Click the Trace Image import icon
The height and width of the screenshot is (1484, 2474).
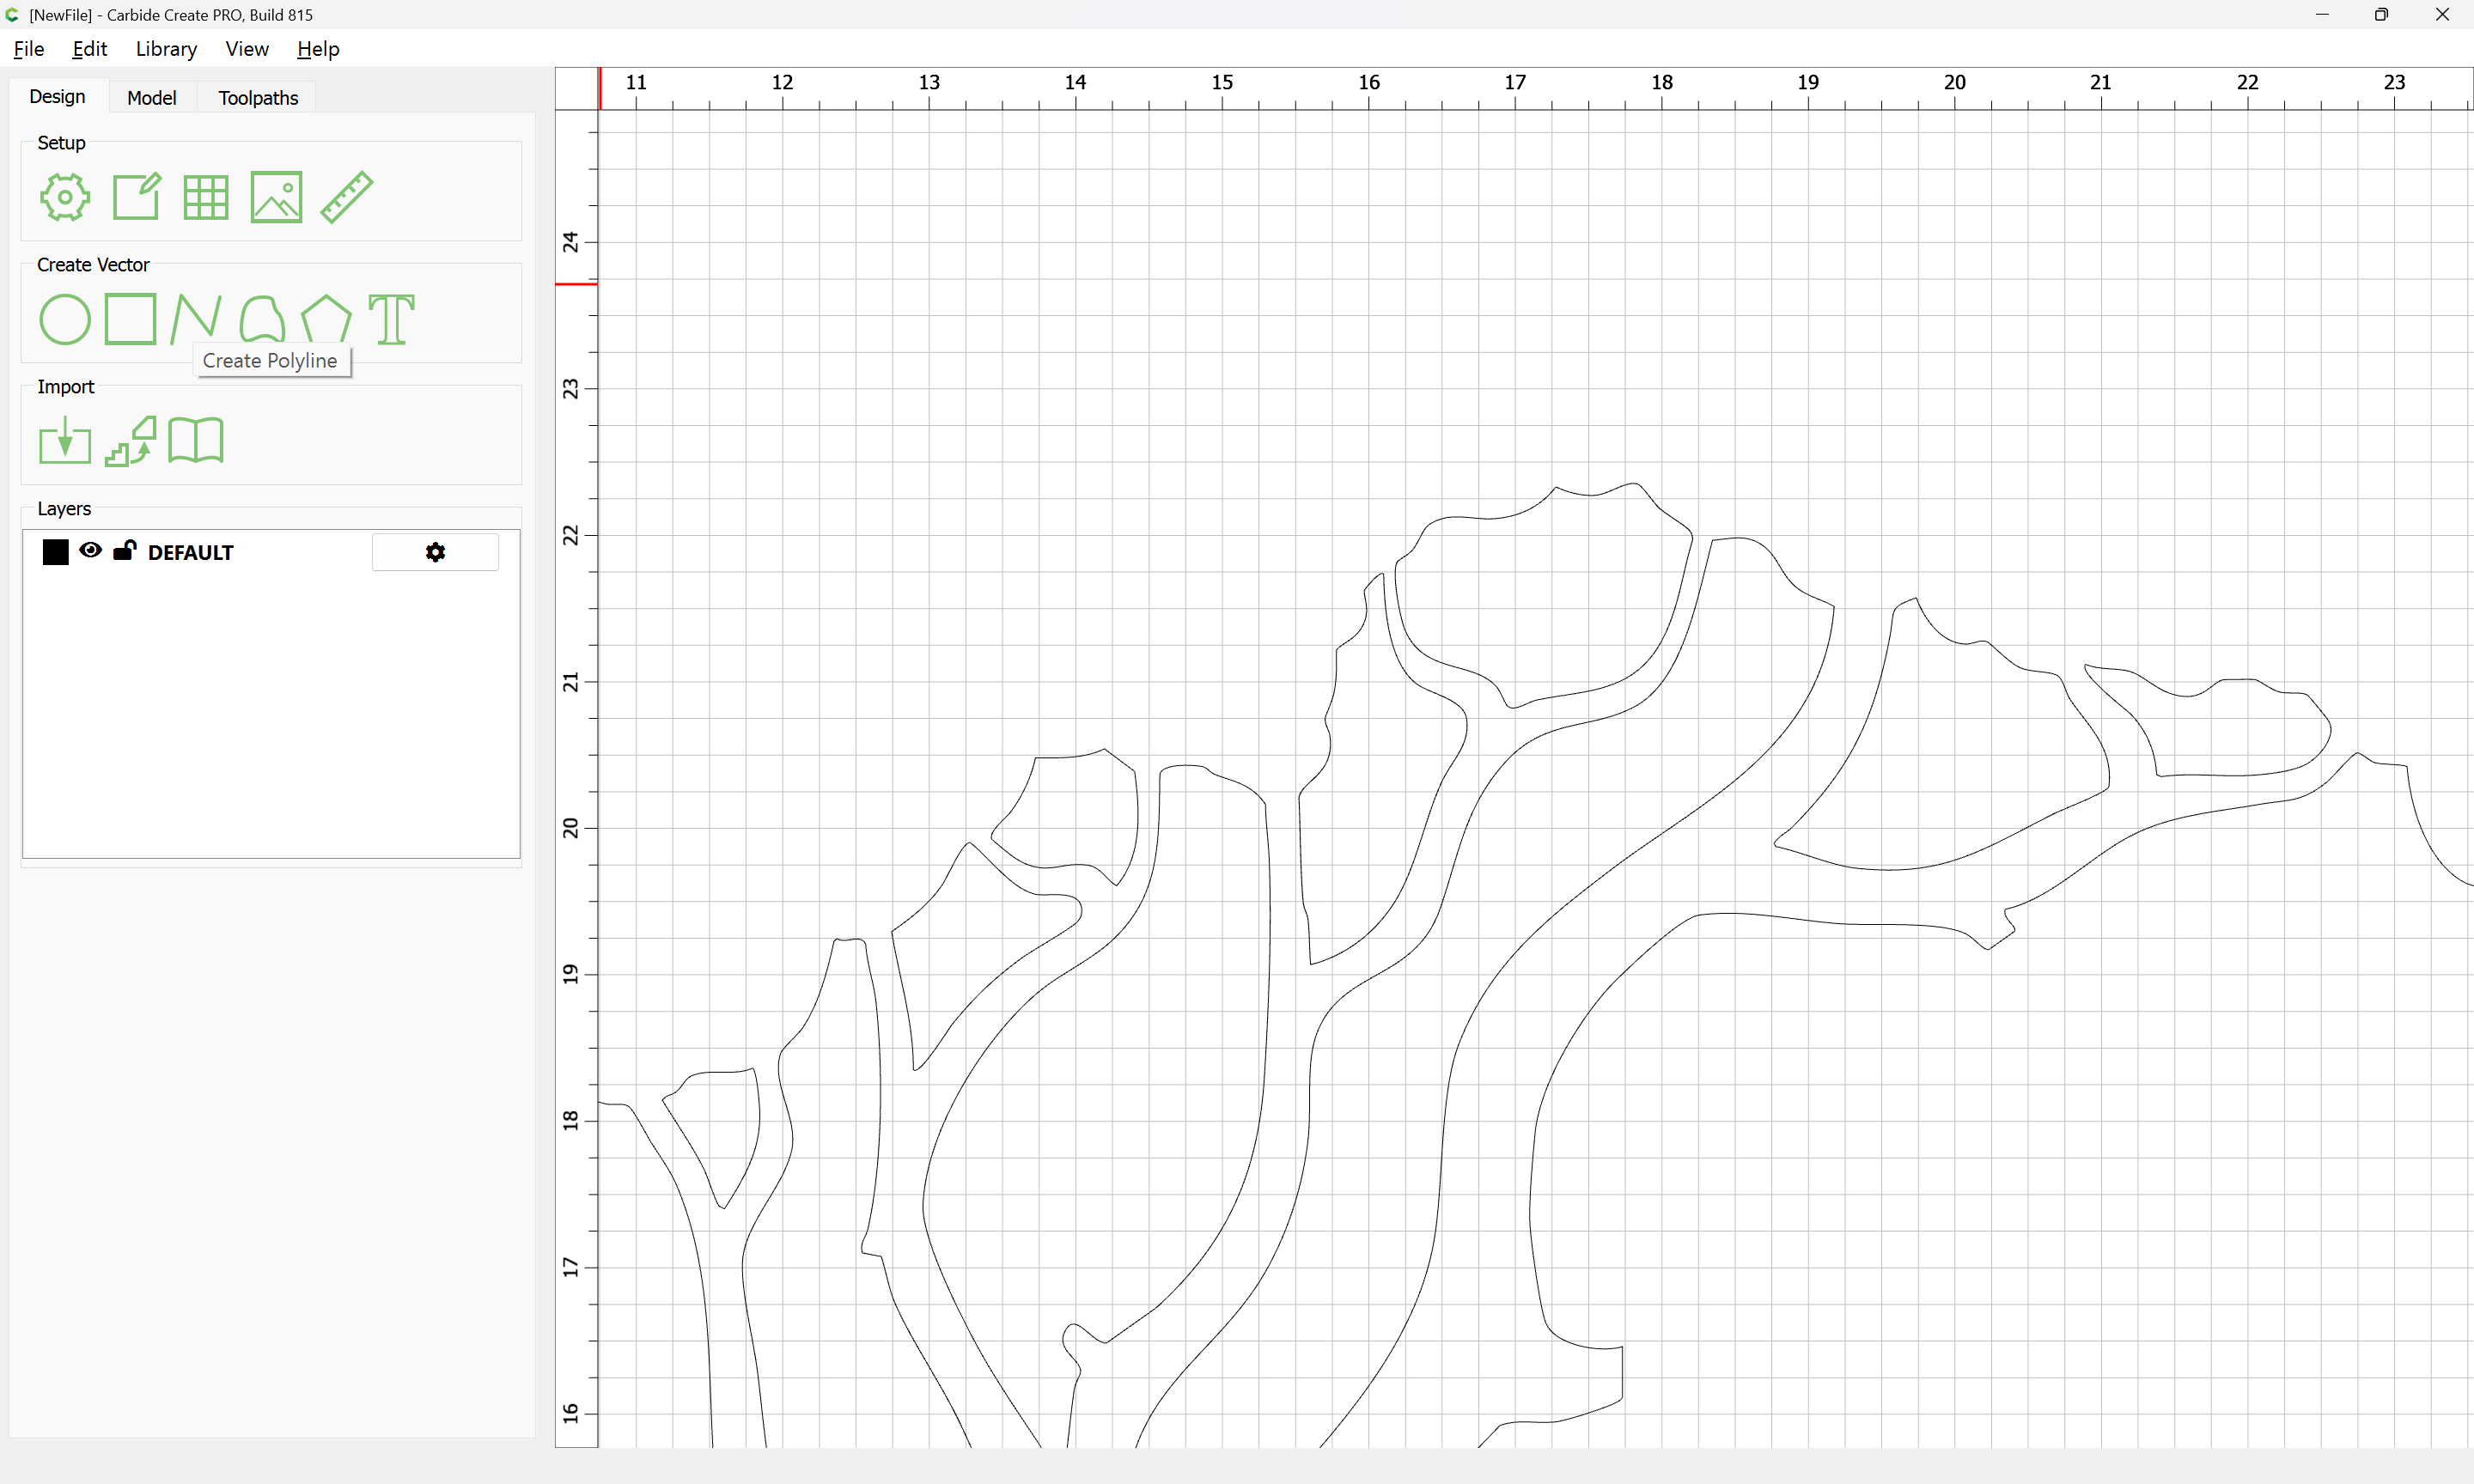coord(131,441)
